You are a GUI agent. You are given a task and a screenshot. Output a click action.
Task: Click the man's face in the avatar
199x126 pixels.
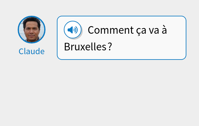(32, 31)
